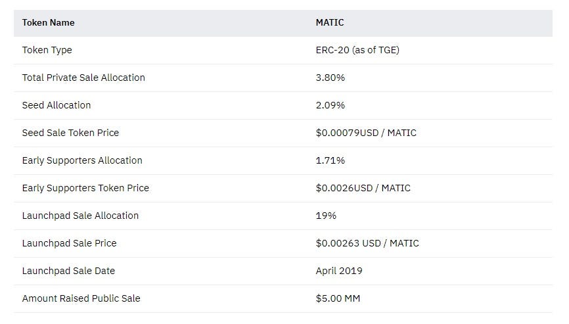The image size is (569, 324).
Task: Select Amount Raised Public Sale label
Action: click(81, 298)
